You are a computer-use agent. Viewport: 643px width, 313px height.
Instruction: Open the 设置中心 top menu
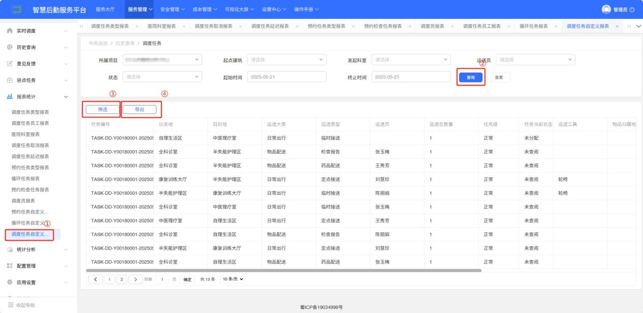click(x=274, y=10)
